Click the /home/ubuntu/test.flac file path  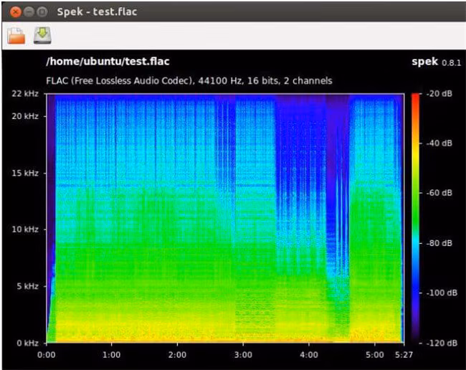[108, 61]
